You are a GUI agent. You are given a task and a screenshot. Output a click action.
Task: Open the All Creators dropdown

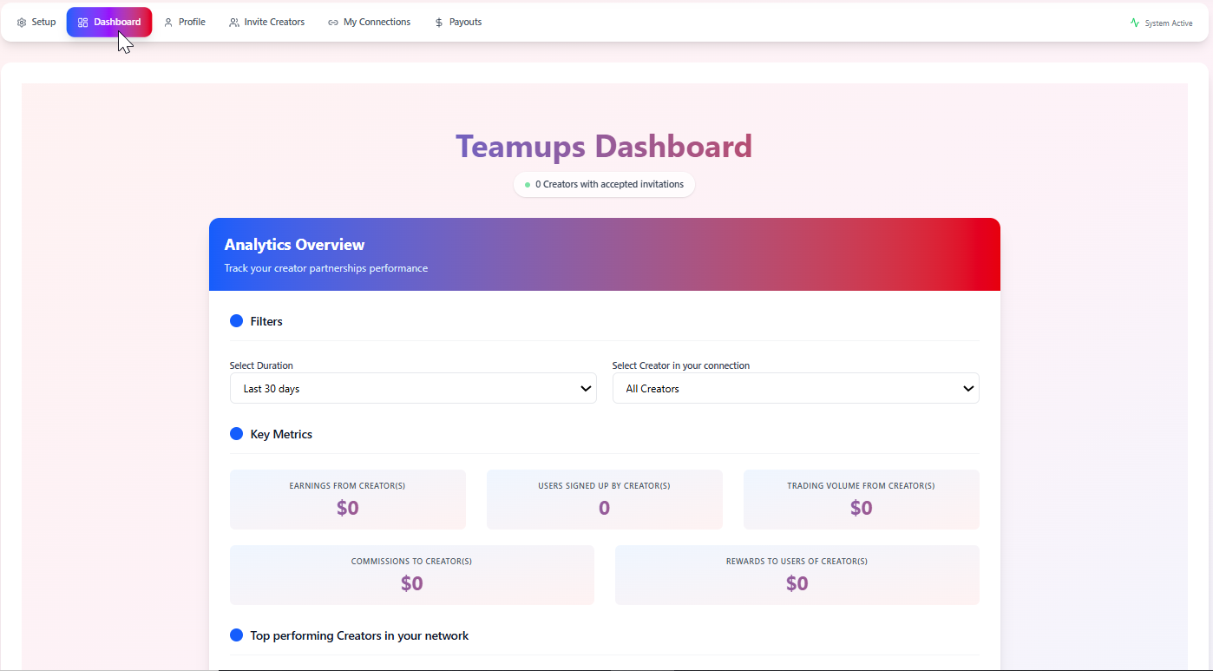click(x=796, y=388)
